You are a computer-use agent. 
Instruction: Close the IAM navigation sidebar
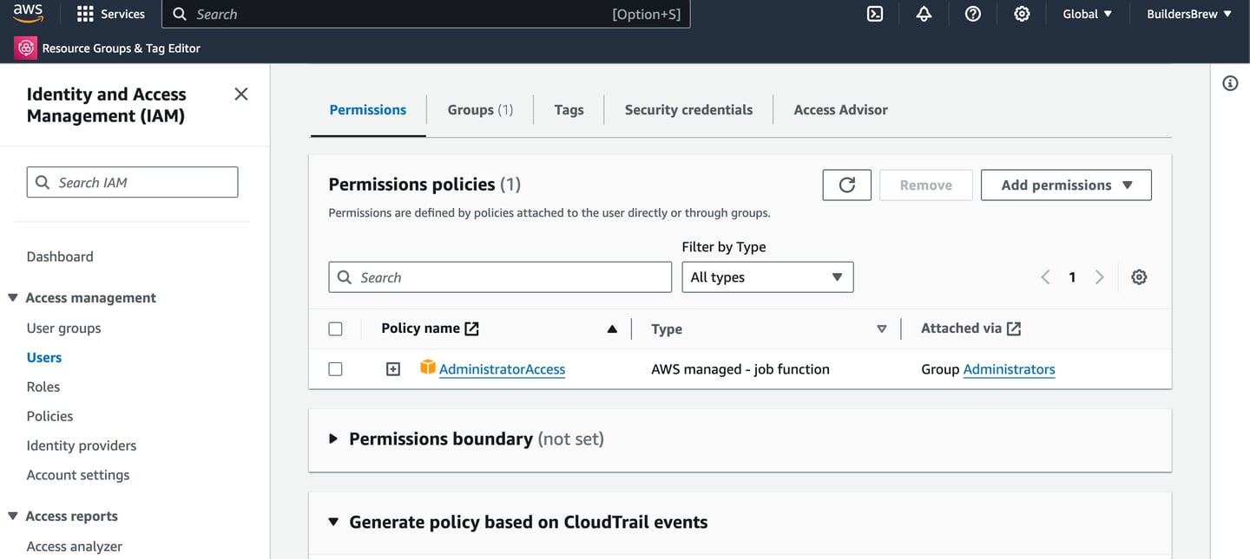coord(241,94)
